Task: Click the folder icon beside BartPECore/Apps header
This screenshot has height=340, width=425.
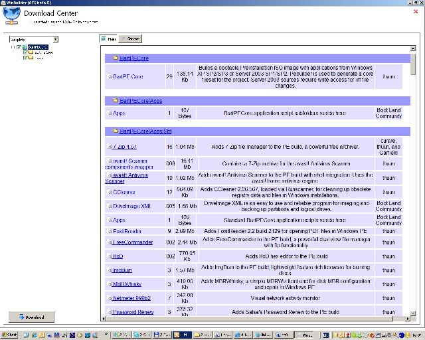Action: [x=116, y=100]
